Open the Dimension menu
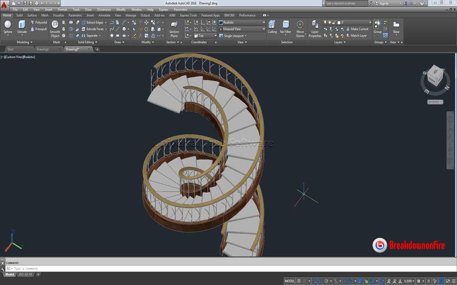The image size is (457, 285). pos(104,10)
